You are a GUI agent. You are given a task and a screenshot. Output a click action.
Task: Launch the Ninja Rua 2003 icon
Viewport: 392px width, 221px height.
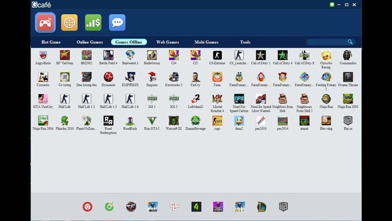[348, 99]
